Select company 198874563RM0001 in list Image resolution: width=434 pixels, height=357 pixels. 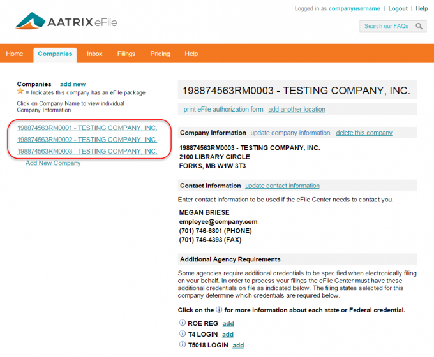[x=87, y=128]
